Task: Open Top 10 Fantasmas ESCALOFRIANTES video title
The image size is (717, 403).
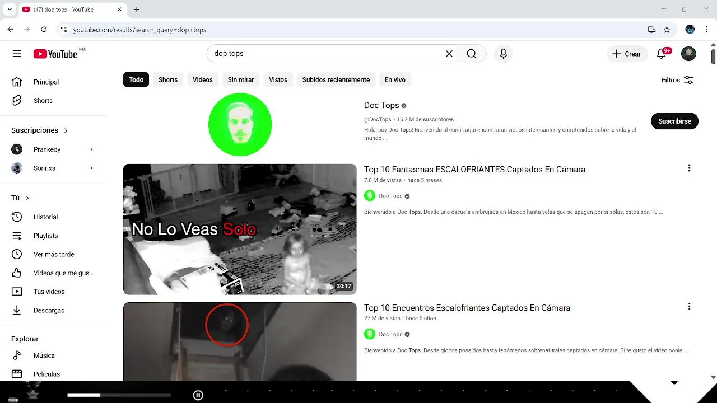Action: (x=474, y=170)
